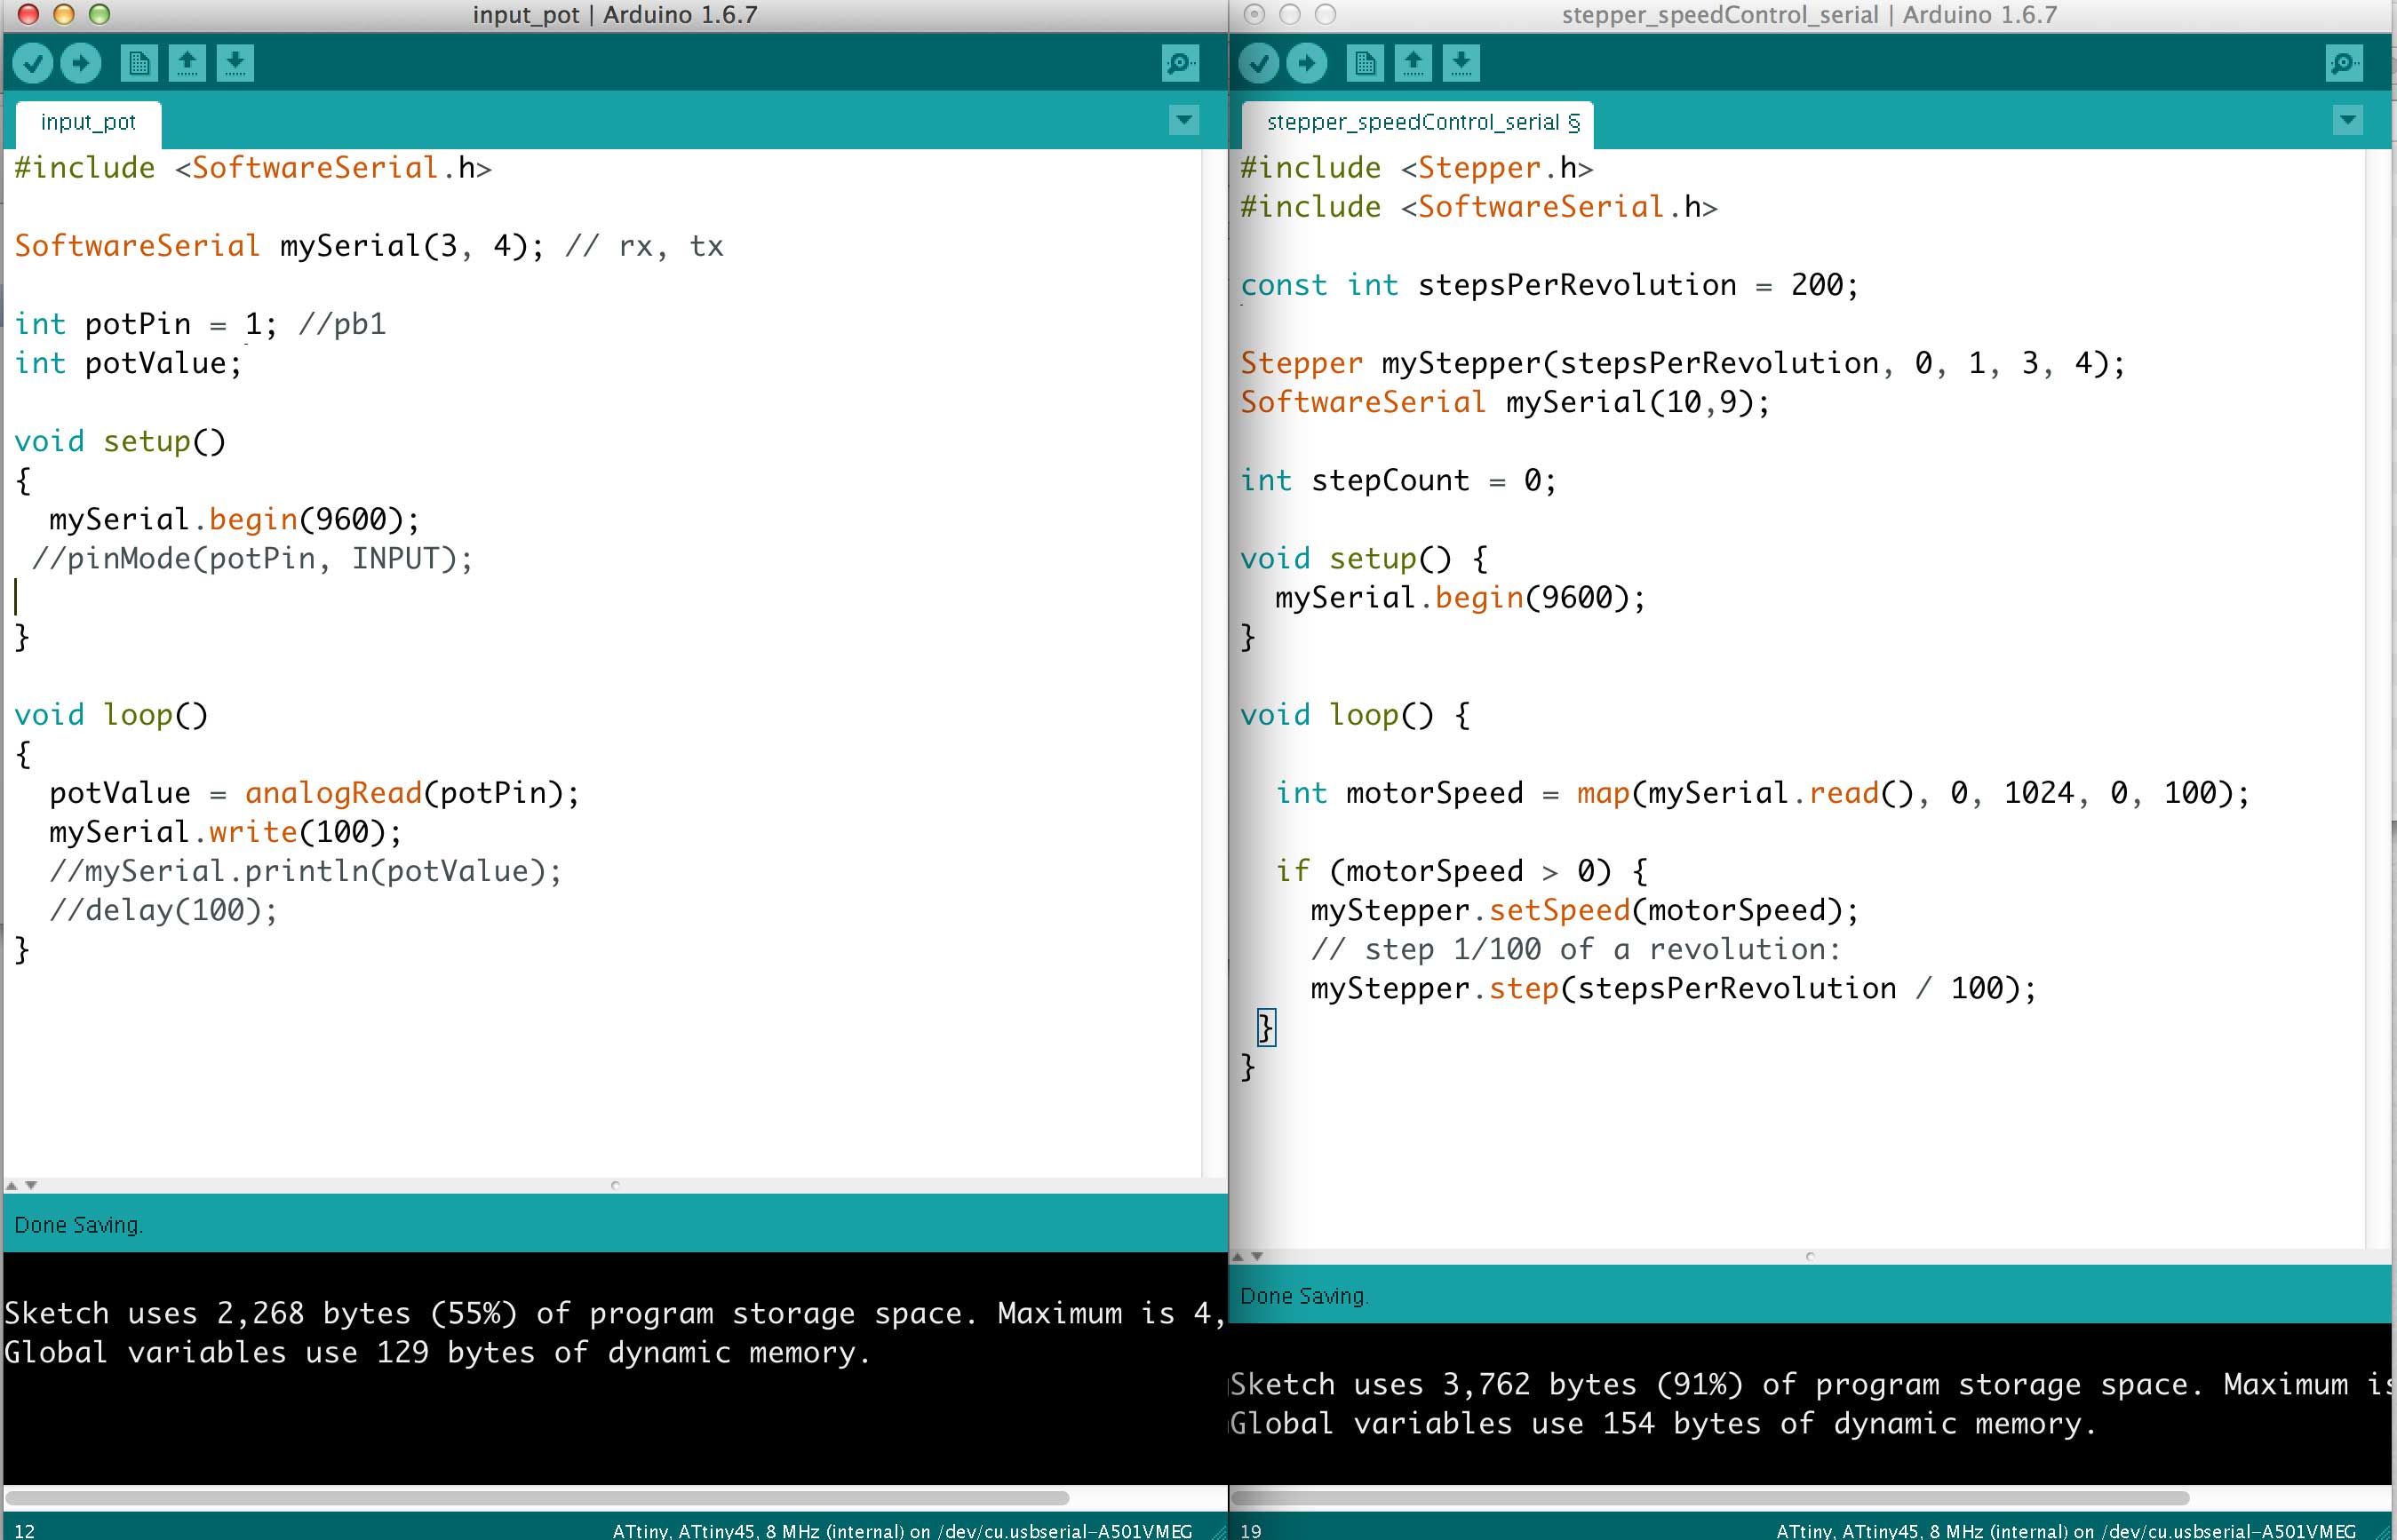
Task: Click console divider arrows in input_pot window
Action: click(22, 1185)
